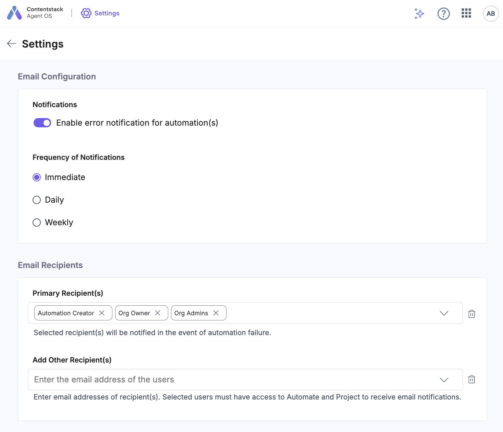Viewport: 503px width, 432px height.
Task: Remove the Org Admins recipient tag
Action: coord(216,313)
